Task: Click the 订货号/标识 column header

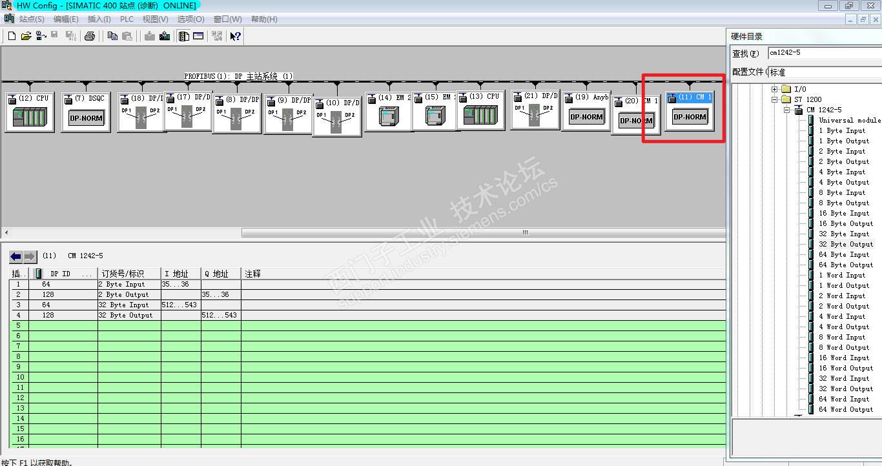Action: (129, 274)
